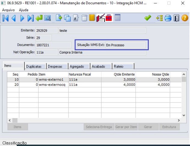Screen dimensions: 190x146
Task: Click the edit document icon with letter A
Action: 76,18
